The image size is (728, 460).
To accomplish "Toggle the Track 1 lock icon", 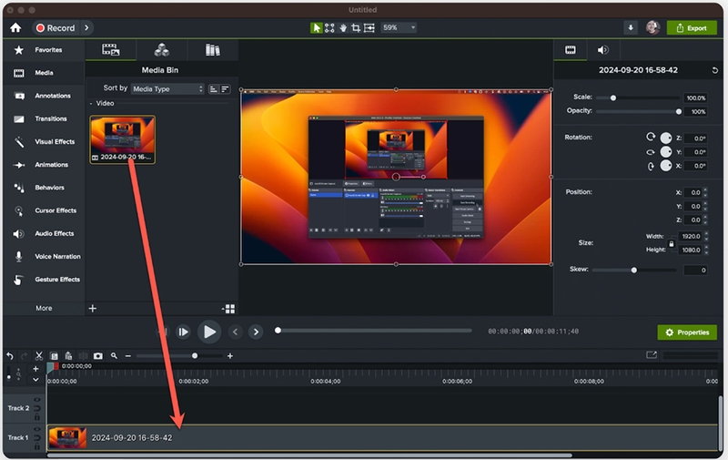I will point(37,446).
